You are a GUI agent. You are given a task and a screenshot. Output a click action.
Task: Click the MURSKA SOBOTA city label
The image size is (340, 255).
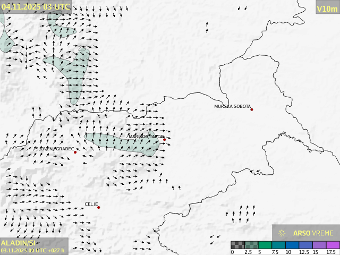point(232,107)
